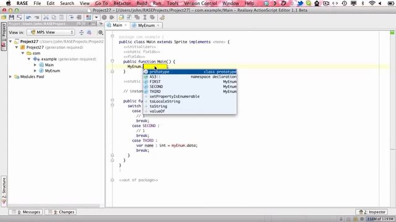396x222 pixels.
Task: Click the project panel horizontal scrollbar
Action: [x=54, y=206]
